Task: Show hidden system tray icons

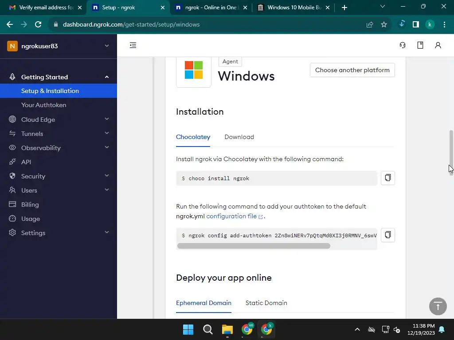Action: [x=357, y=329]
